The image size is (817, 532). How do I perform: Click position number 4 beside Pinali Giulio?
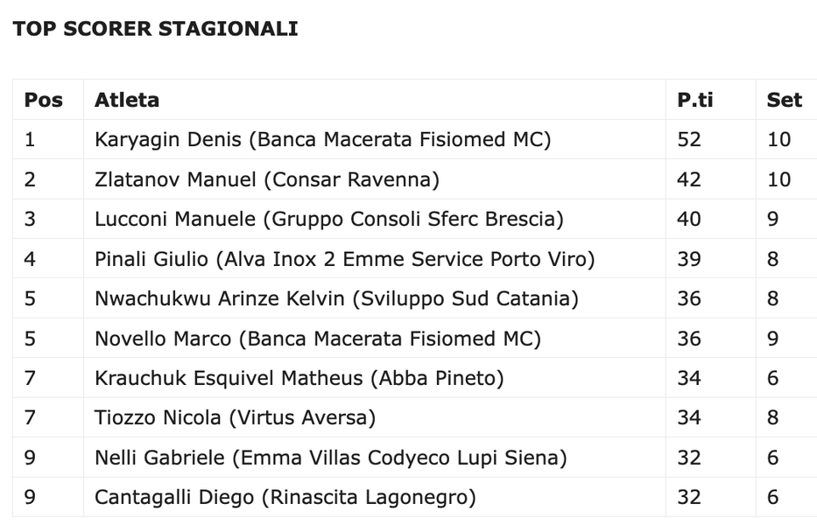point(30,259)
